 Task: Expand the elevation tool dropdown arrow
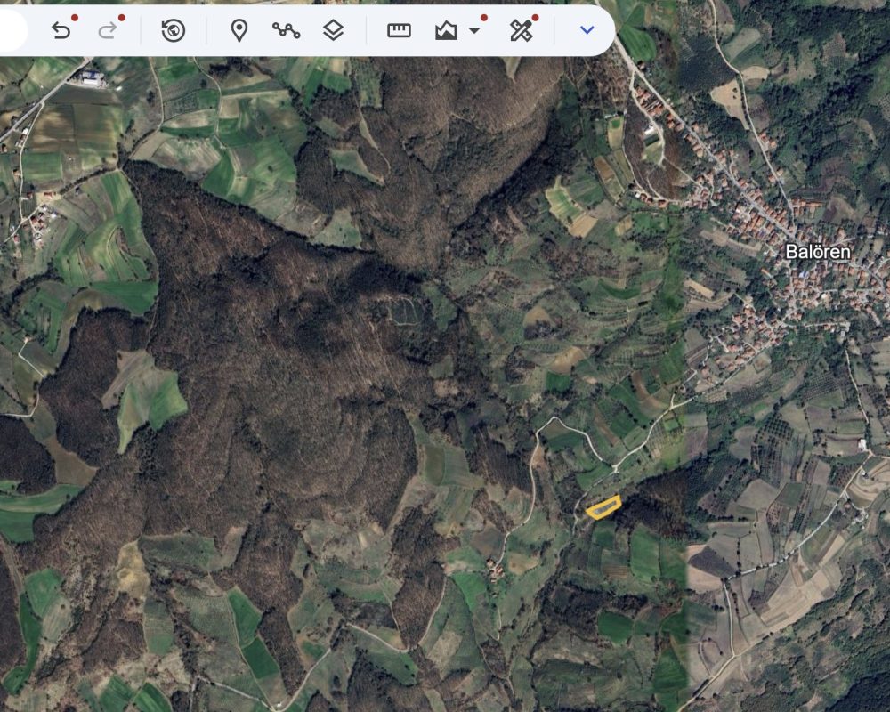coord(474,30)
